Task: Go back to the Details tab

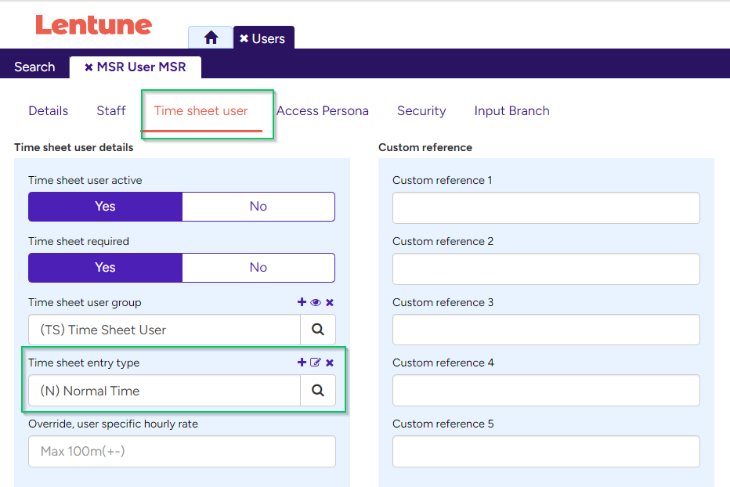Action: click(x=48, y=110)
